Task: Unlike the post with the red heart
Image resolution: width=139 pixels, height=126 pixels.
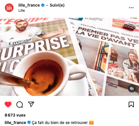Action: 8,105
